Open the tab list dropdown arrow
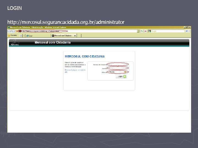 24,36
